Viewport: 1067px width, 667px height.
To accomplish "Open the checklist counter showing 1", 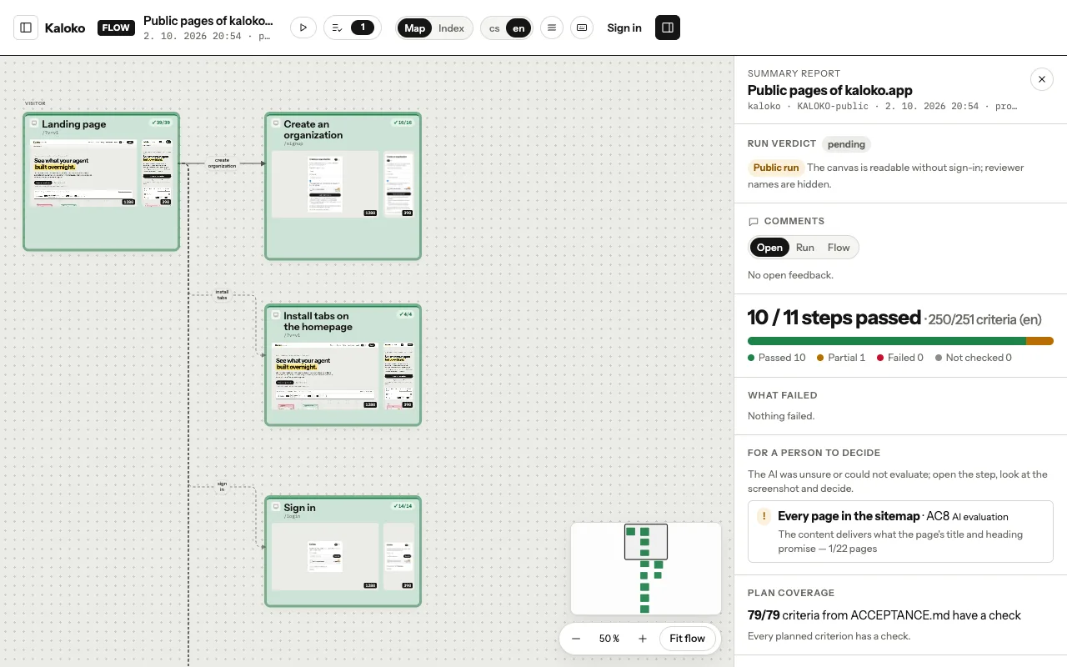I will [x=352, y=28].
